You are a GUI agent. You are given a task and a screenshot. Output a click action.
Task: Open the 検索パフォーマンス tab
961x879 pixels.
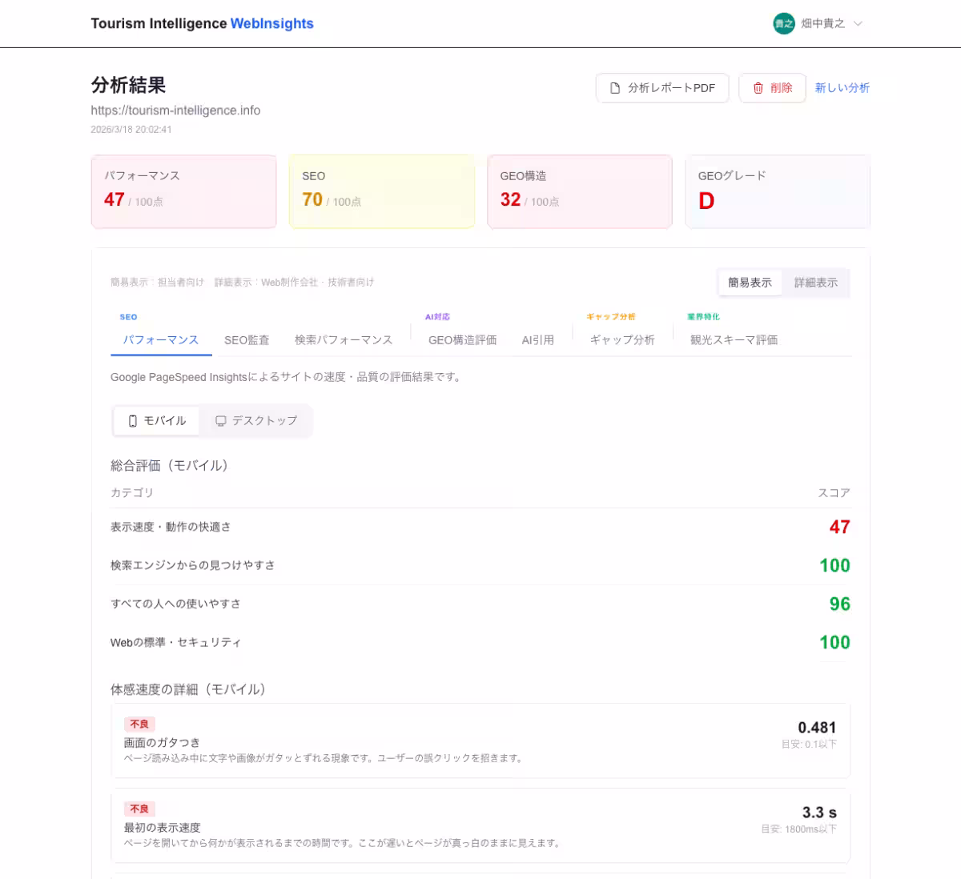pyautogui.click(x=344, y=339)
